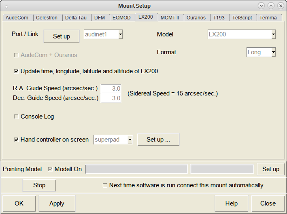Toggle Hand controller on screen checkbox
Image resolution: width=287 pixels, height=214 pixels.
(x=16, y=140)
